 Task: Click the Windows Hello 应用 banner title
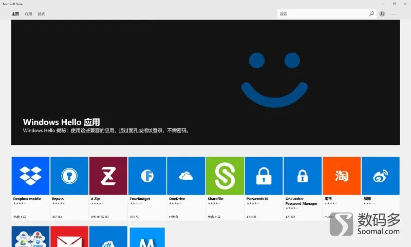click(x=61, y=122)
